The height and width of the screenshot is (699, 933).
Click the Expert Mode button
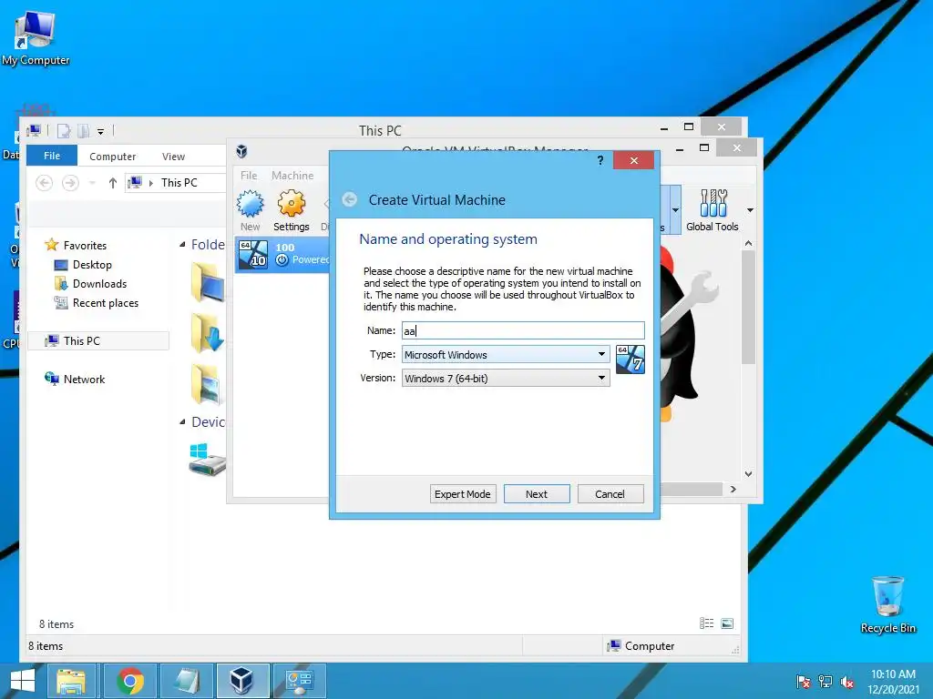462,494
